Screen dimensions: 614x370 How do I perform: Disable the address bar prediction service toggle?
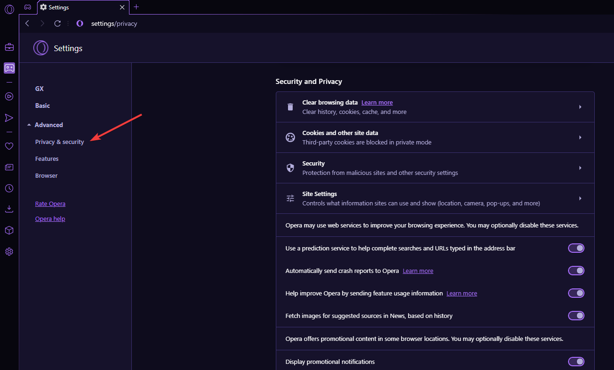[576, 248]
